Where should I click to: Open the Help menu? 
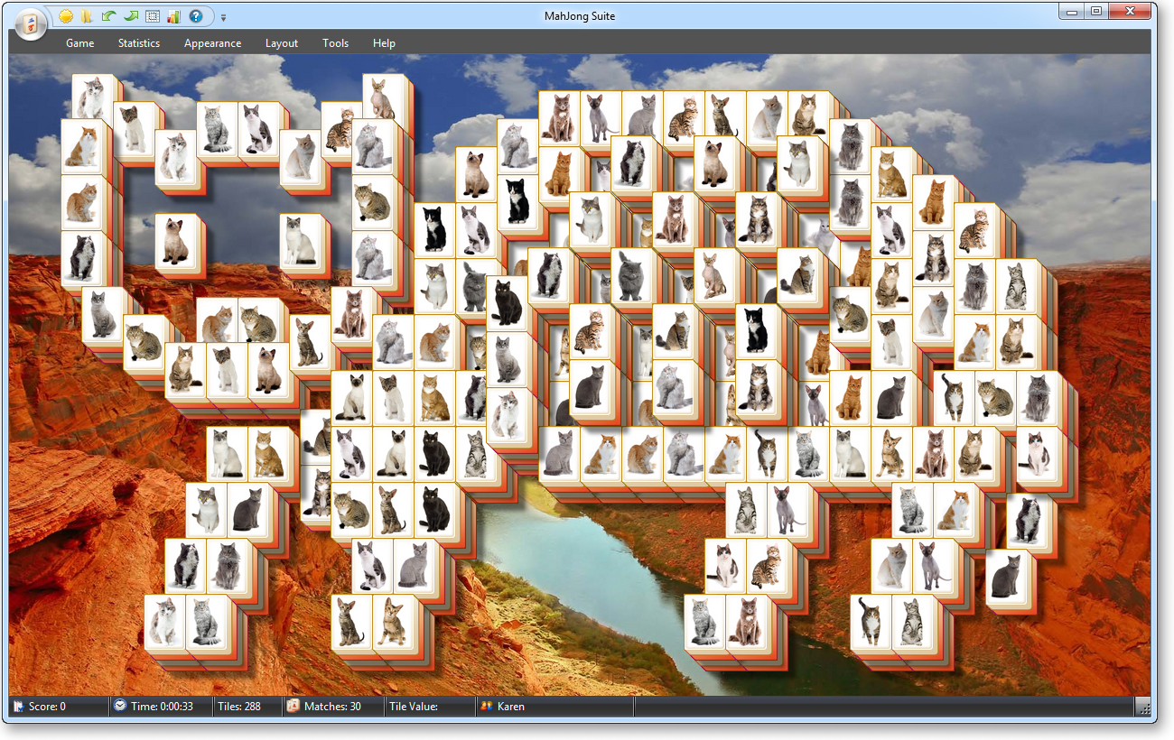[x=384, y=42]
